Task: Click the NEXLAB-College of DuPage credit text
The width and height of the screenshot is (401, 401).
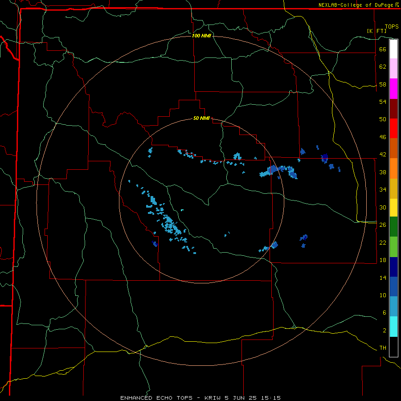Action: pos(358,5)
